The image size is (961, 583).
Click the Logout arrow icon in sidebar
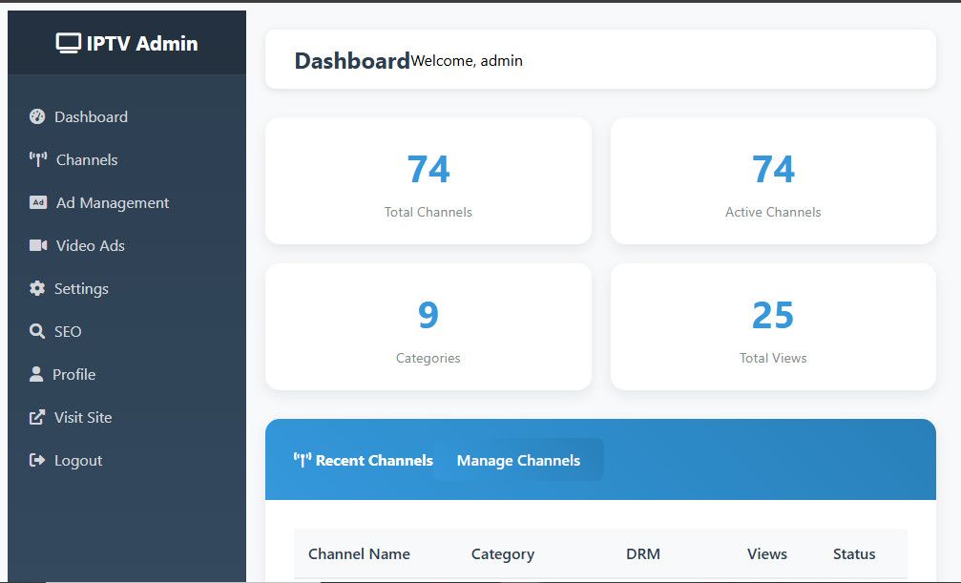37,460
